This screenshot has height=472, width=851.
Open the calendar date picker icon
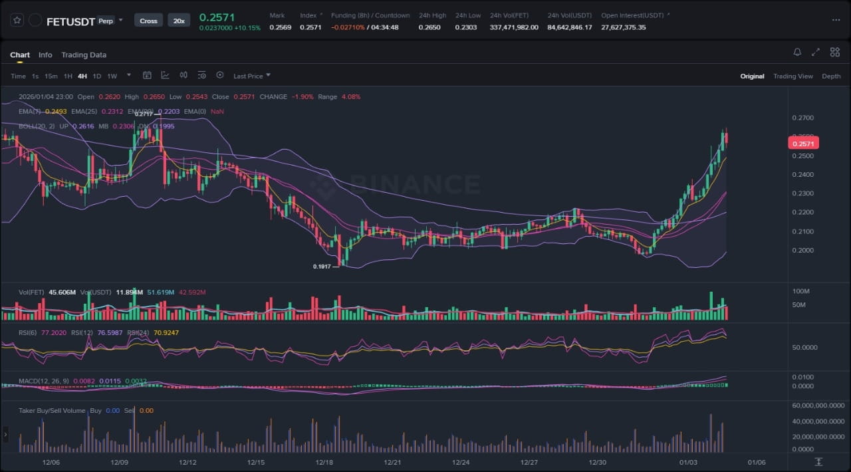click(x=148, y=75)
